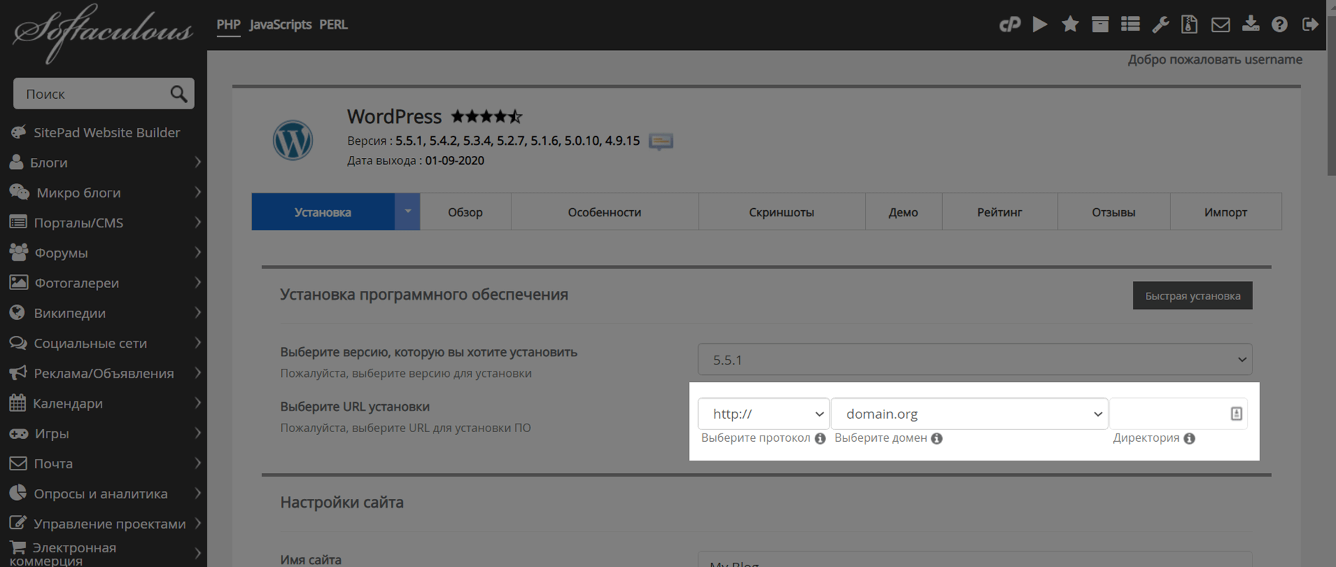Switch to the Особенности tab
The height and width of the screenshot is (567, 1336).
pyautogui.click(x=605, y=212)
